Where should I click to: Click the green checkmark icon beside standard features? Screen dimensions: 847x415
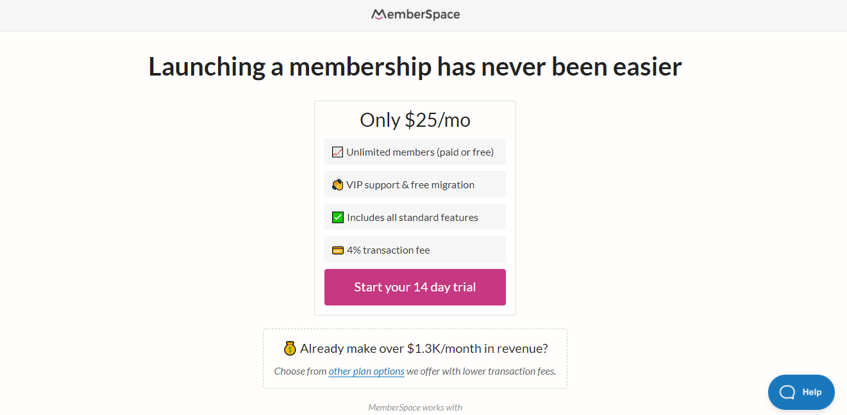337,218
